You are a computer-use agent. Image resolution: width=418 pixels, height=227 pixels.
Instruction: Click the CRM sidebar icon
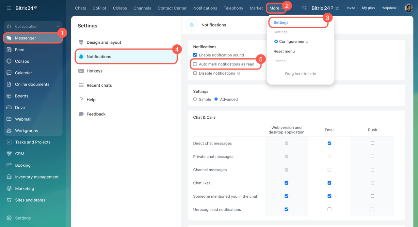tap(9, 154)
